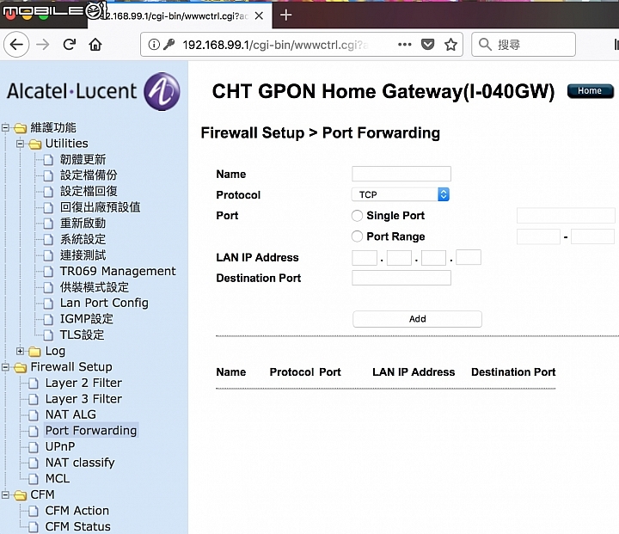Image resolution: width=619 pixels, height=534 pixels.
Task: Save page to Pocket icon
Action: click(427, 44)
